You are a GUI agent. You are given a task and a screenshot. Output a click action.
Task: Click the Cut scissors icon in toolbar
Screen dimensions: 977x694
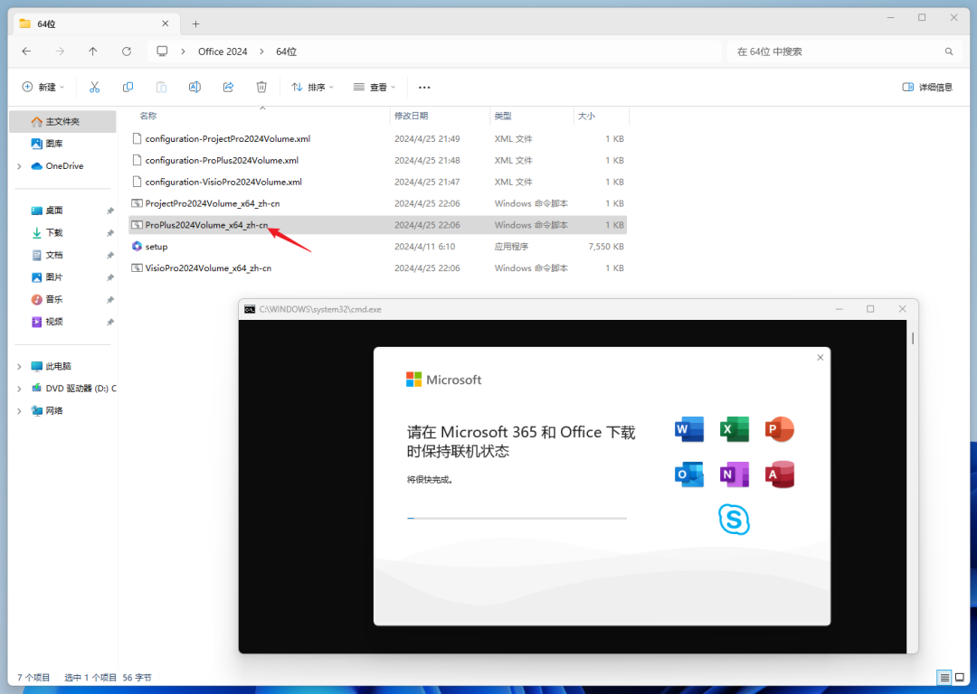94,87
